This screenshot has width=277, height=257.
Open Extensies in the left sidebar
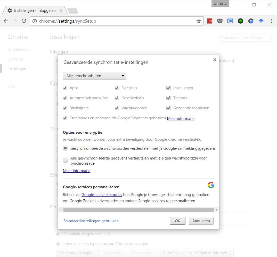[x=15, y=59]
